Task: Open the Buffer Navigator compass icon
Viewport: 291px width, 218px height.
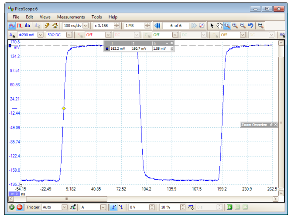Action: point(202,26)
